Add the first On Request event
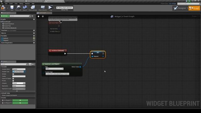 pos(20,100)
